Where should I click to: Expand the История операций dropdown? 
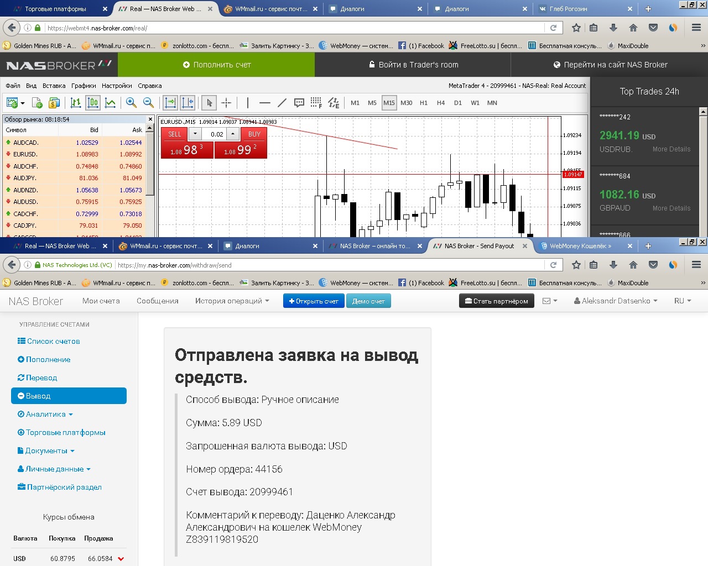pyautogui.click(x=232, y=301)
